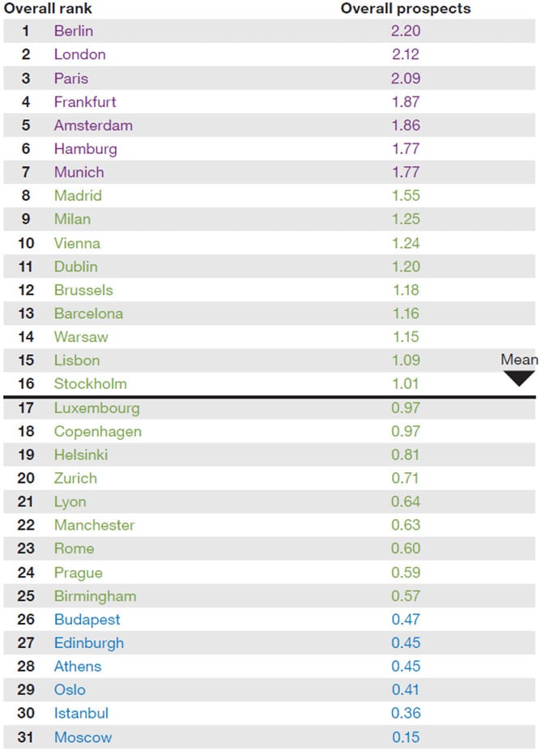Click Istanbul's 0.36 prospects value

[405, 714]
